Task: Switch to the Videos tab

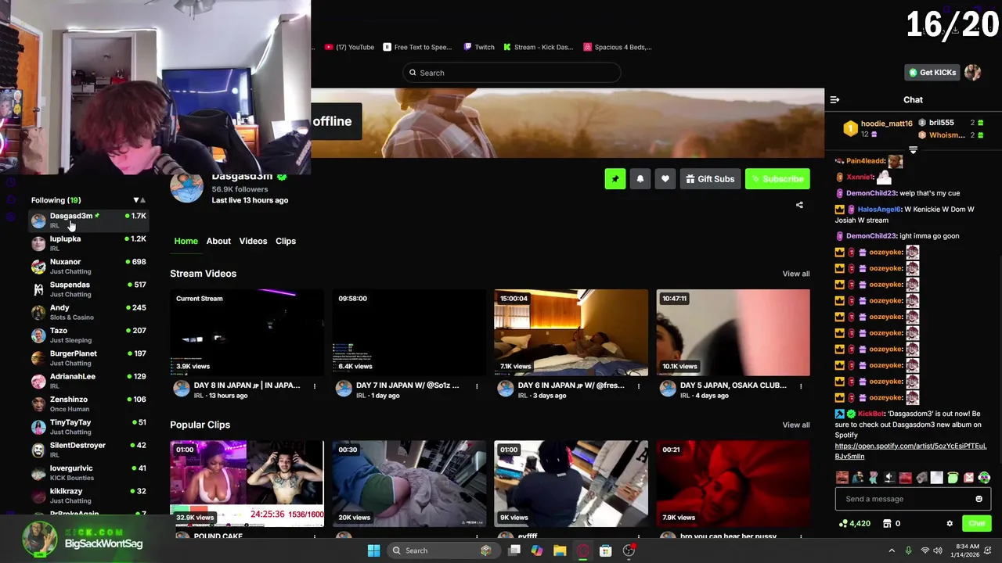Action: pyautogui.click(x=253, y=241)
